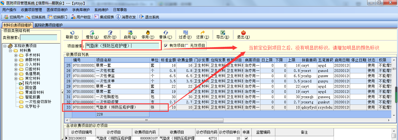Expand 口腔材料 tree node
Viewport: 398px width, 140px height.
(16, 69)
